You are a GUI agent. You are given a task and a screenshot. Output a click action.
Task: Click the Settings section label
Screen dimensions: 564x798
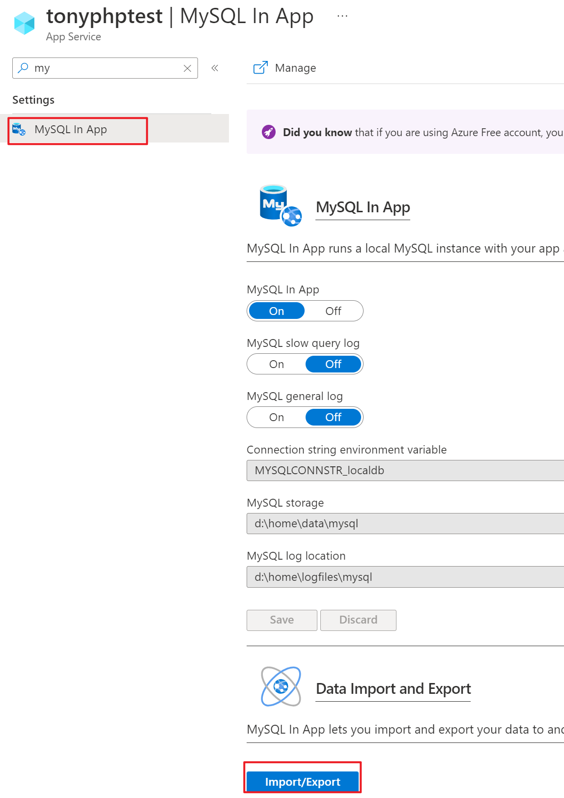33,100
